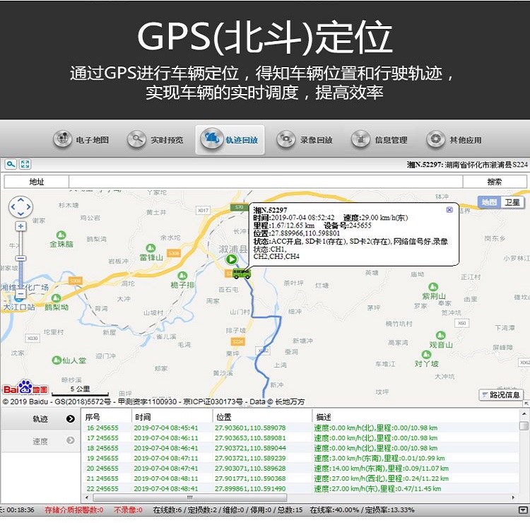This screenshot has height=523, width=530.
Task: Click the magnifier search icon above the map
Action: (11, 164)
